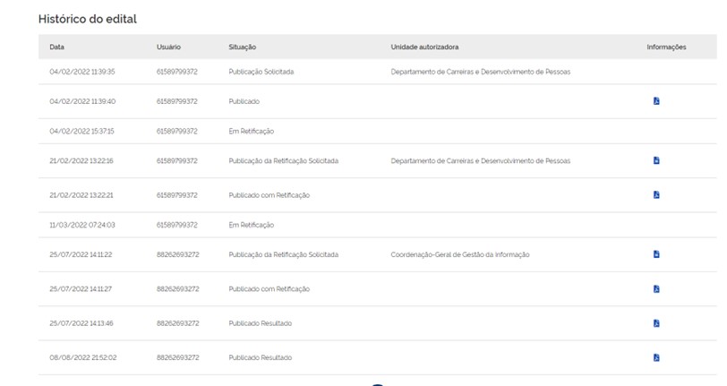
Task: Select the Histórico do edital heading
Action: tap(87, 19)
